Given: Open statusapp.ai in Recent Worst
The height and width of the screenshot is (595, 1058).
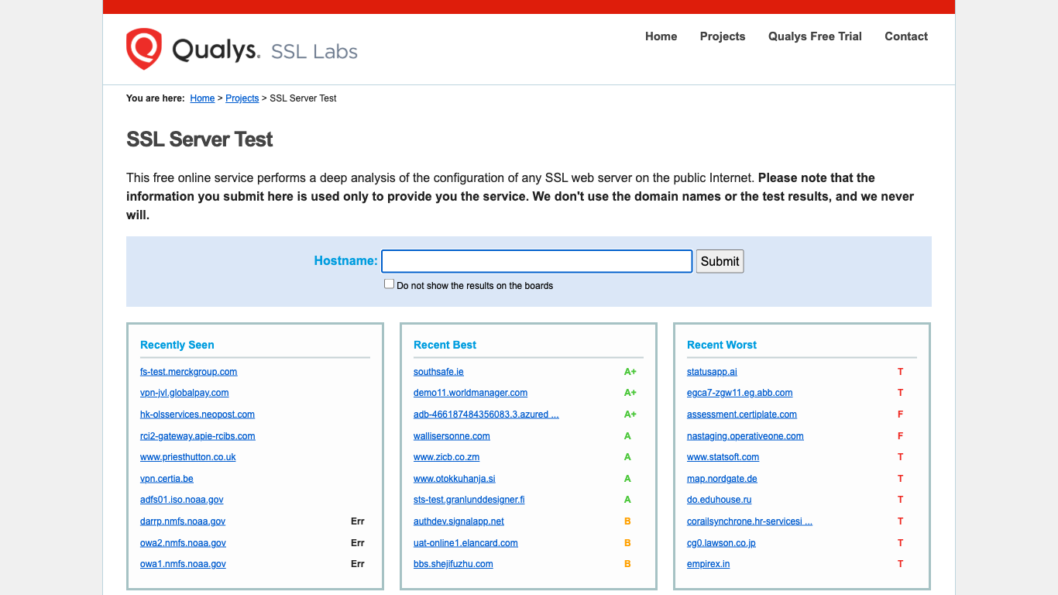Looking at the screenshot, I should pos(712,372).
